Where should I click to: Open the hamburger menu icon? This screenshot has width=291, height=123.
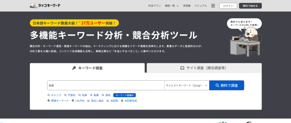(x=213, y=6)
